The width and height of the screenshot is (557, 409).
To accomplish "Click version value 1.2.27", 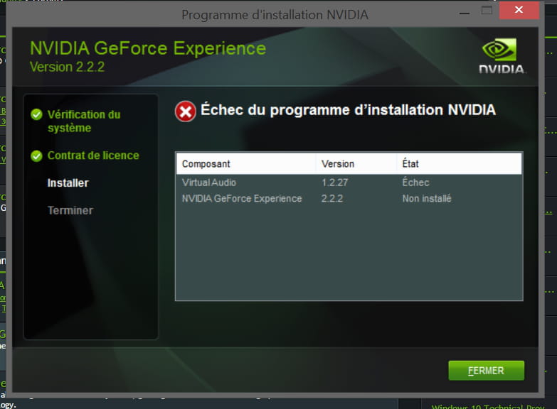I will tap(334, 182).
